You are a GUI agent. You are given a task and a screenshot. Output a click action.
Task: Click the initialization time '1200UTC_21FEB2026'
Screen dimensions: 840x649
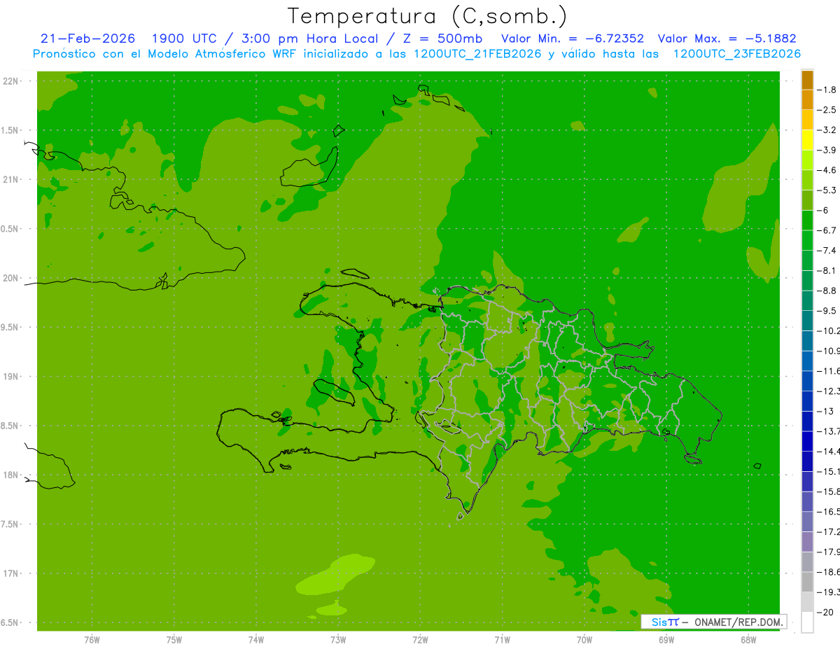coord(477,54)
